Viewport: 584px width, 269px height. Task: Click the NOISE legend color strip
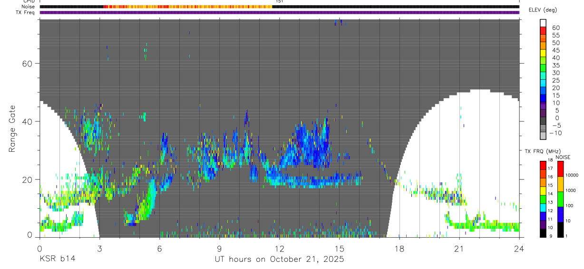tap(561, 199)
